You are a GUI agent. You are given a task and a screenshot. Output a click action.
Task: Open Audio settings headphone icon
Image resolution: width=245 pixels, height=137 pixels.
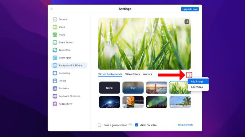tap(55, 35)
